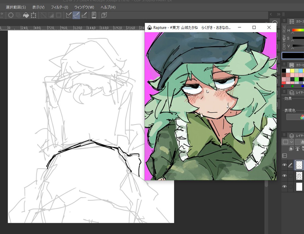
Task: Click the dotted-square selection toolbar icon
Action: click(59, 15)
